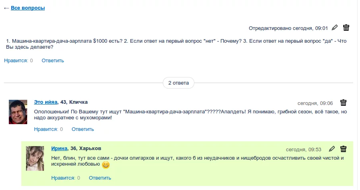The image size is (360, 190).
Task: Edit the question with the pencil icon
Action: [335, 28]
